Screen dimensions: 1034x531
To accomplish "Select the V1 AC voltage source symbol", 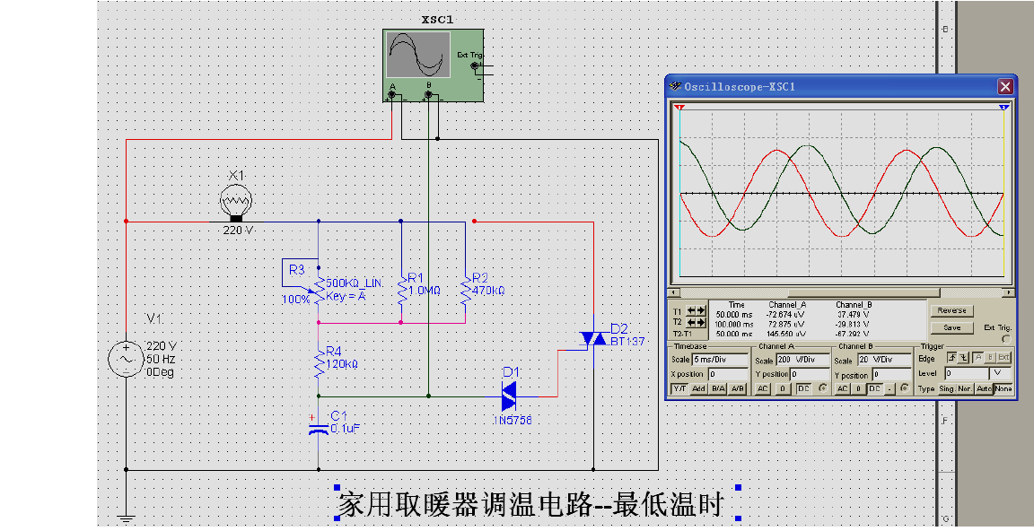I will [x=126, y=360].
